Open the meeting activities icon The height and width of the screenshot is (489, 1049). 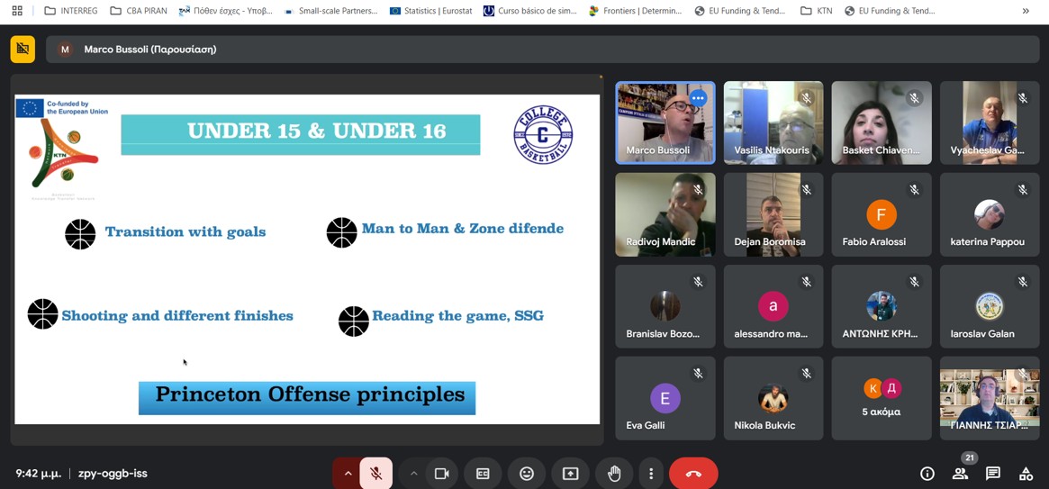click(1026, 474)
